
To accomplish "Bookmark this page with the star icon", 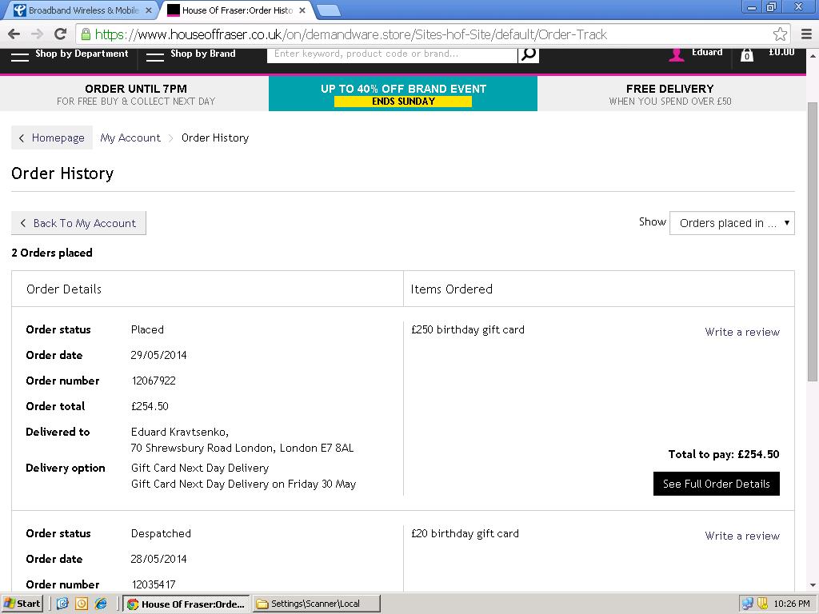I will pyautogui.click(x=780, y=34).
